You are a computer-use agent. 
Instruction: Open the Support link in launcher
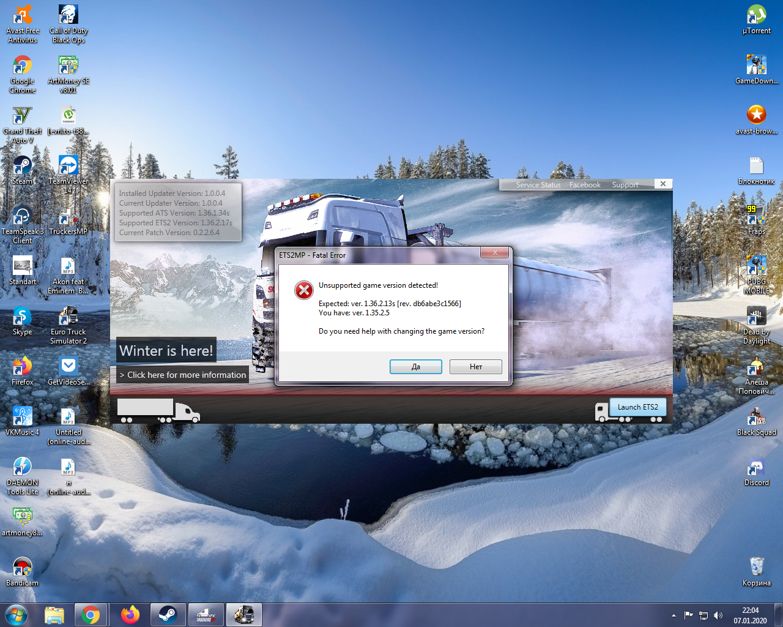click(x=625, y=185)
